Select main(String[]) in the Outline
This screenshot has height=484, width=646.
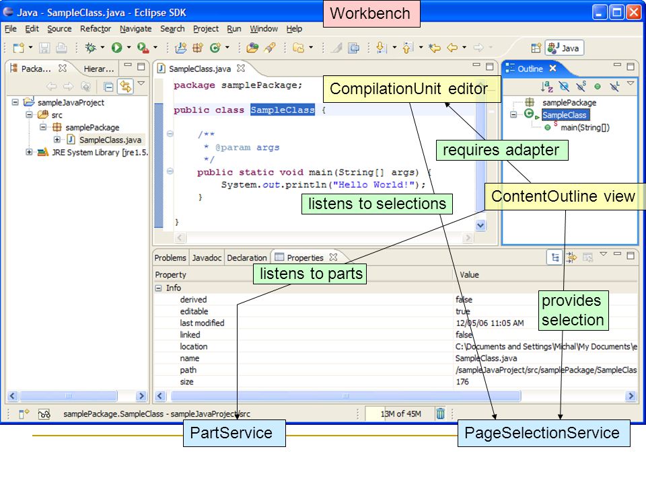click(585, 127)
